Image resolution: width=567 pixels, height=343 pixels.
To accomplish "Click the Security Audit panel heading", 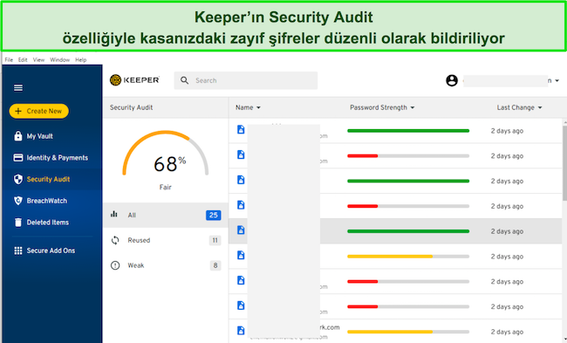I will click(x=131, y=107).
